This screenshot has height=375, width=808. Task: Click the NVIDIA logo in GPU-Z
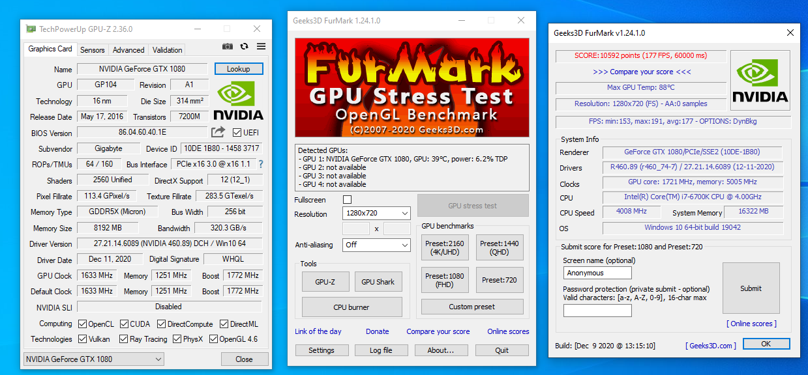[x=238, y=102]
